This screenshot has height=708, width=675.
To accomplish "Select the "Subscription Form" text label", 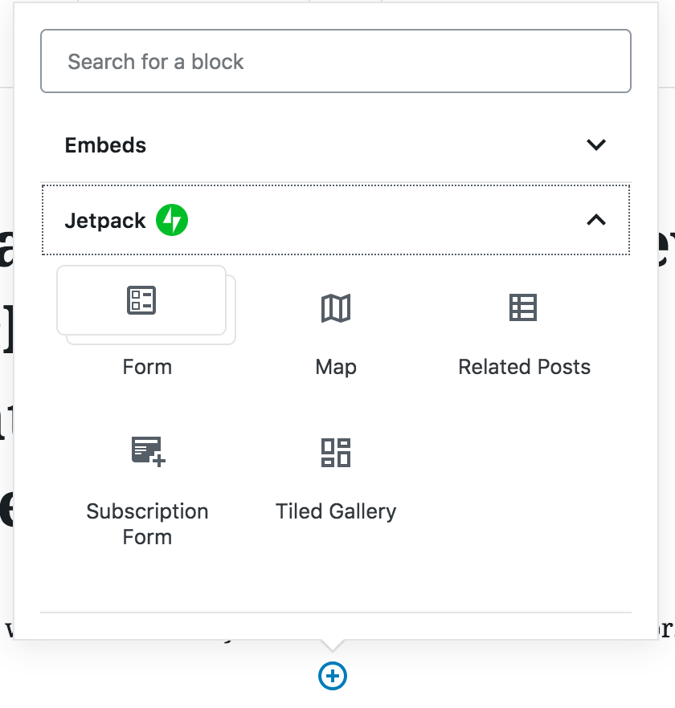I will (x=147, y=524).
